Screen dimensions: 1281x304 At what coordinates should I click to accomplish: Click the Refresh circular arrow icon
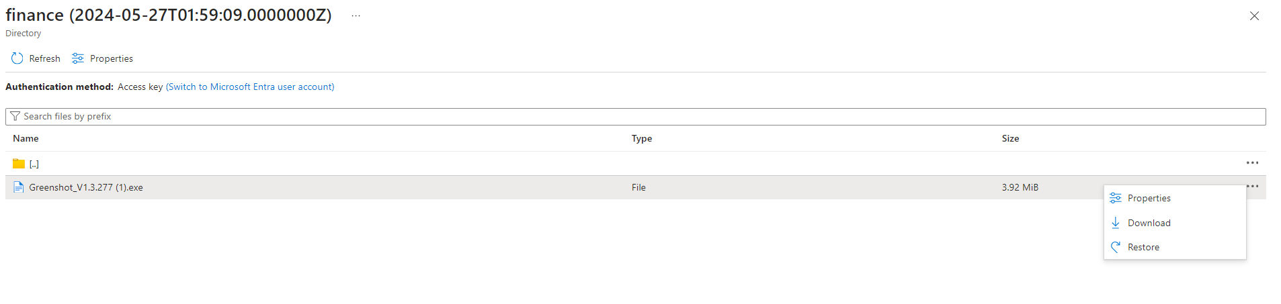(x=17, y=59)
